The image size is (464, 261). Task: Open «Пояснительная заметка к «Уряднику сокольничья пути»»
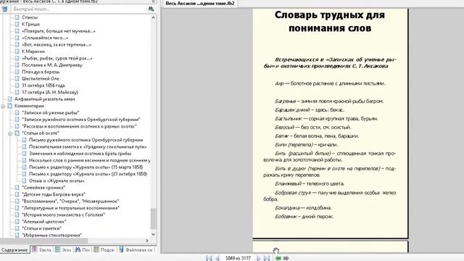coord(88,146)
